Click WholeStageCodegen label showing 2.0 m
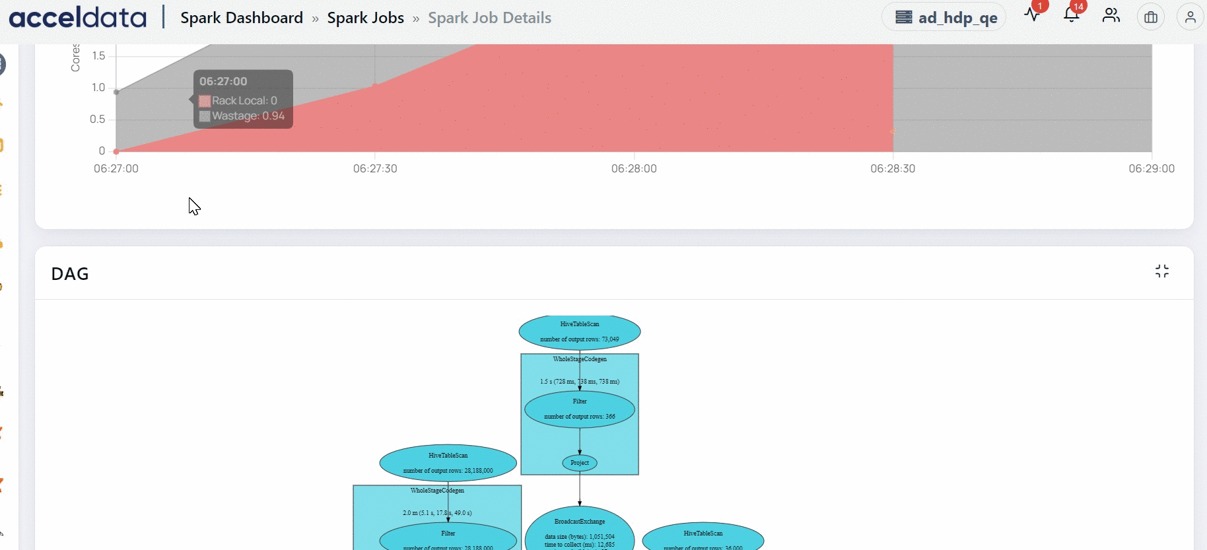This screenshot has height=550, width=1207. pos(437,491)
